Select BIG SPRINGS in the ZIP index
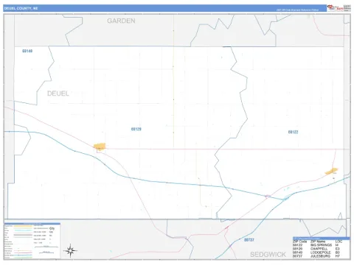Screen dimensions: 354x265 (x=321, y=245)
